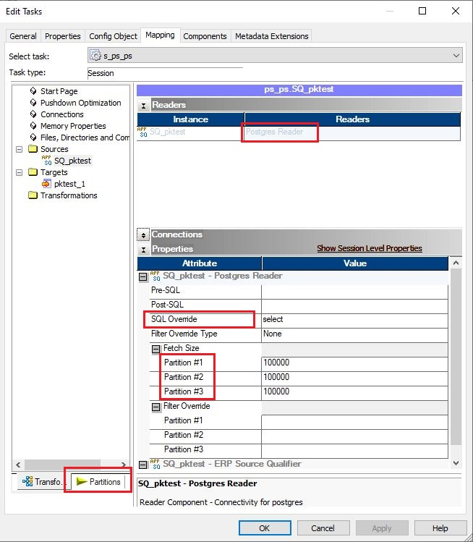Screen dimensions: 473x542
Task: Open the Select task dropdown
Action: pyautogui.click(x=456, y=56)
